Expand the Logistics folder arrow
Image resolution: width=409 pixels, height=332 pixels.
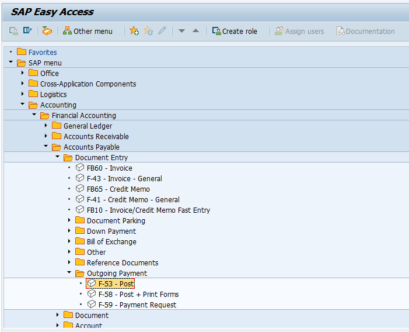coord(22,94)
